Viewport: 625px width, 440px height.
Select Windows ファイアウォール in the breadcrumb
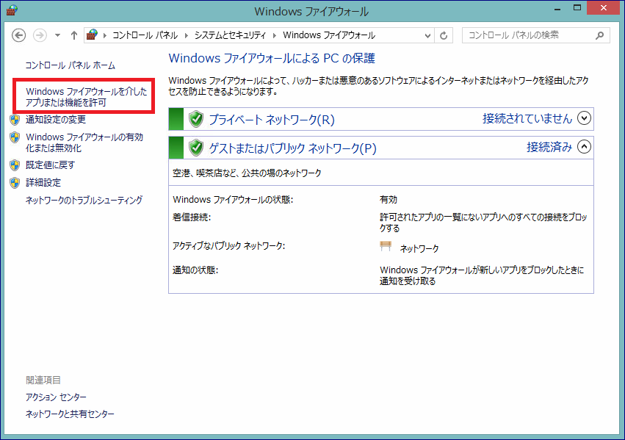tap(329, 35)
